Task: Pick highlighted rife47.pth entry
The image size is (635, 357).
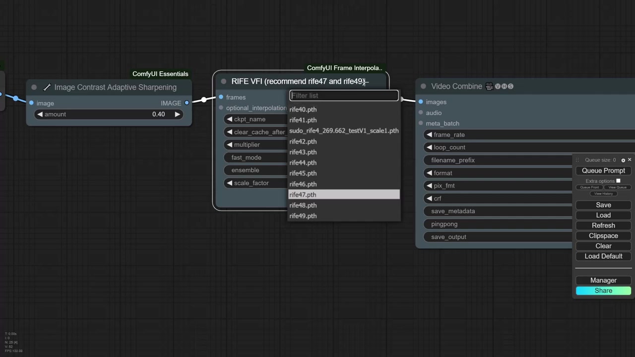Action: coord(344,195)
